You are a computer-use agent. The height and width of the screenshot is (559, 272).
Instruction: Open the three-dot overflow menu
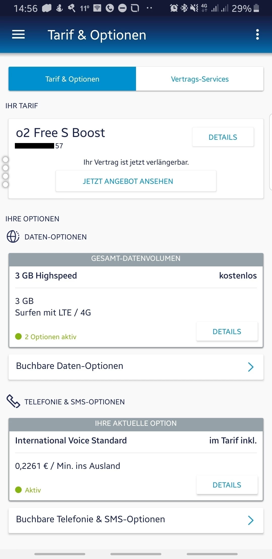[257, 34]
